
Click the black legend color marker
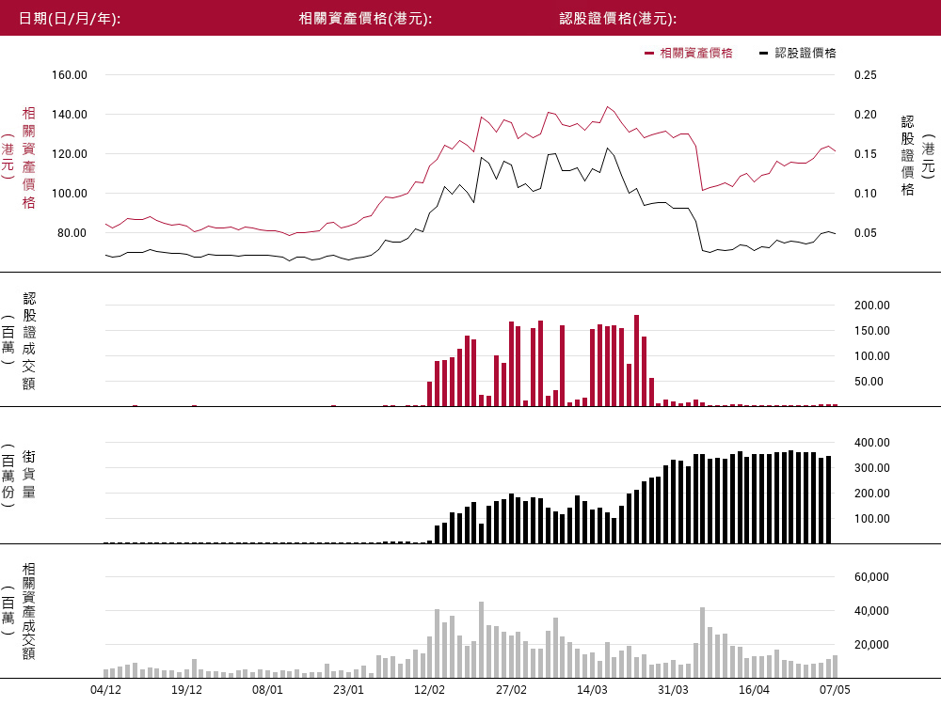pos(763,54)
